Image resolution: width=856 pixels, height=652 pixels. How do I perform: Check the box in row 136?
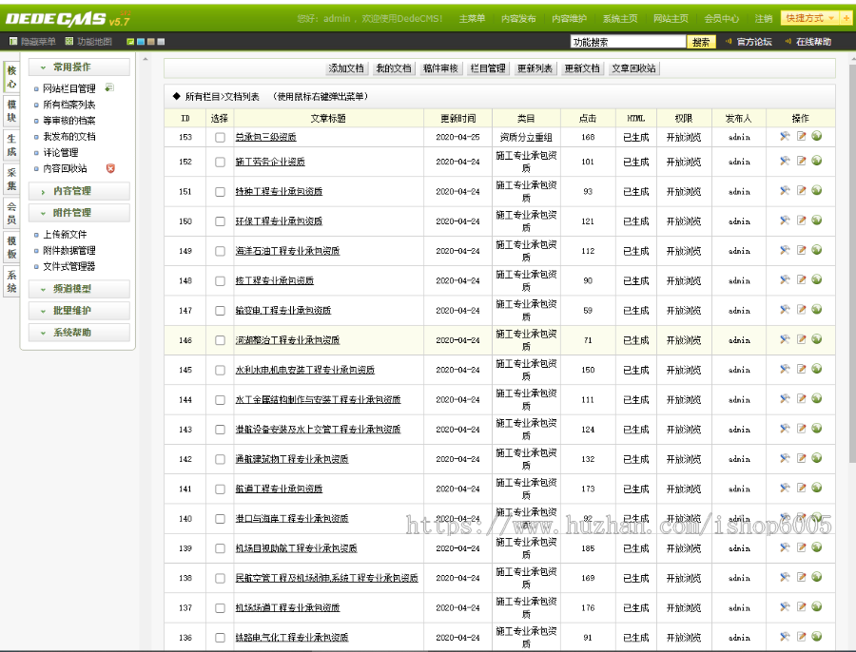(x=220, y=638)
